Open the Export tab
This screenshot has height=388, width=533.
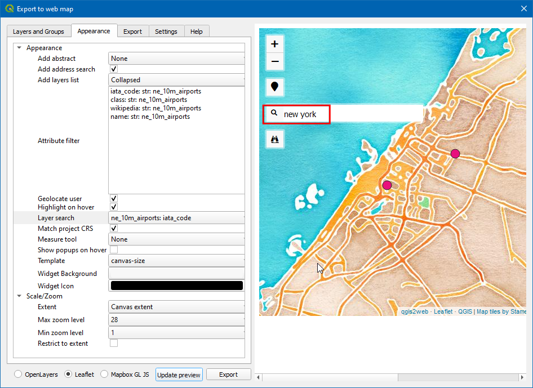point(132,32)
